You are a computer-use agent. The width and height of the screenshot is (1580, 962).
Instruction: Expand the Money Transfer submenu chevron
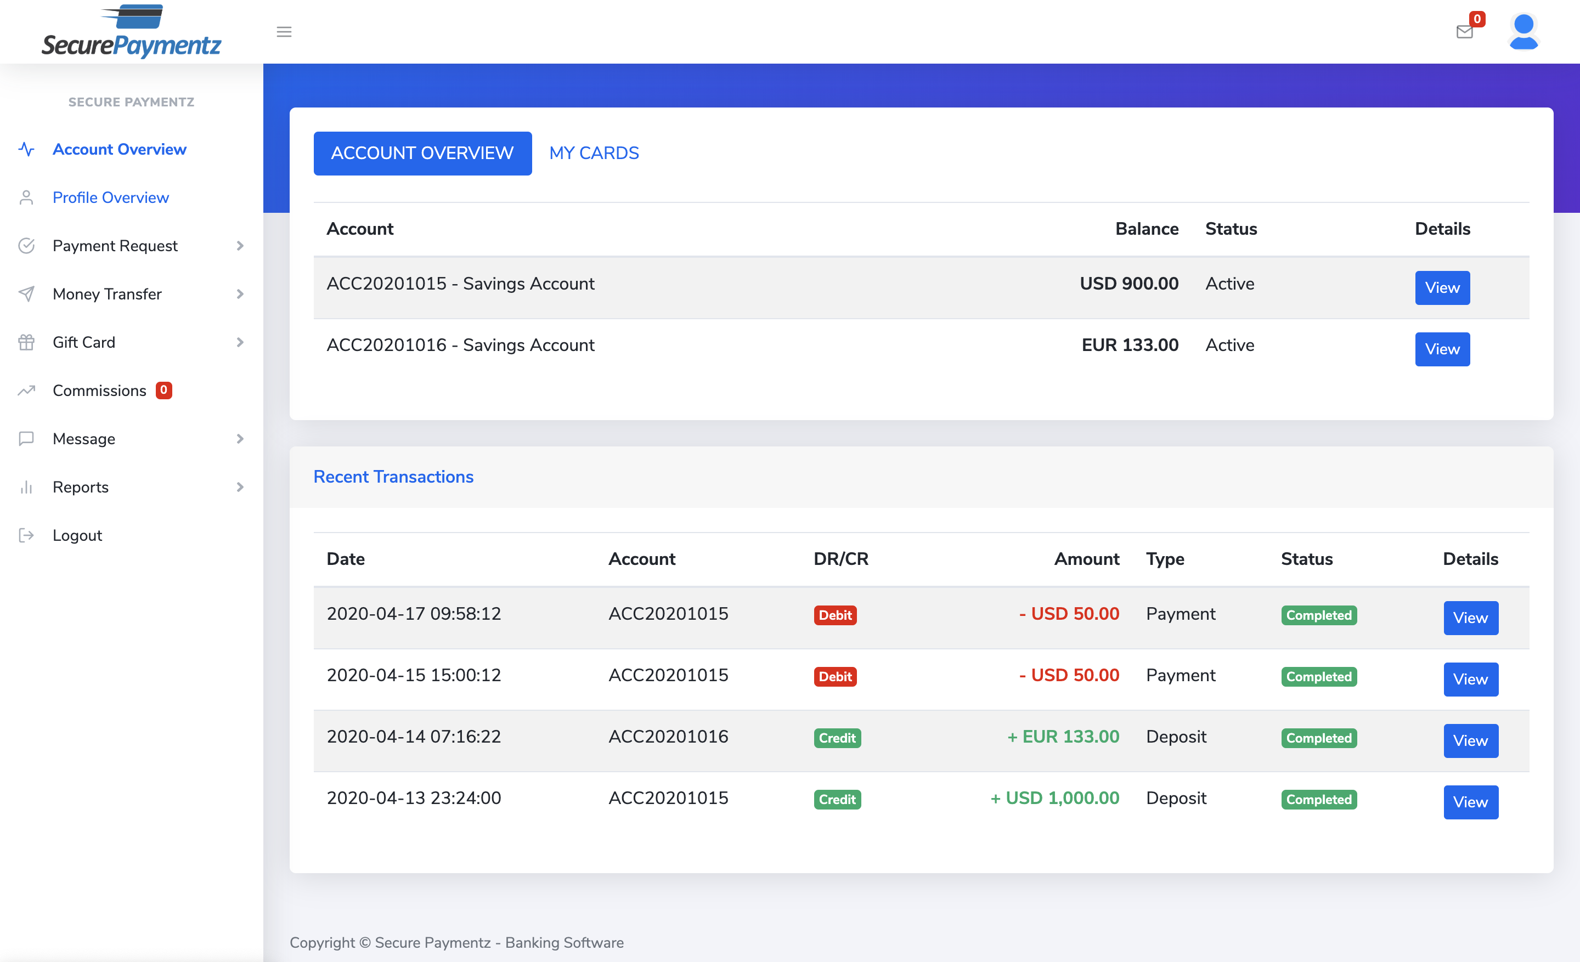tap(240, 293)
